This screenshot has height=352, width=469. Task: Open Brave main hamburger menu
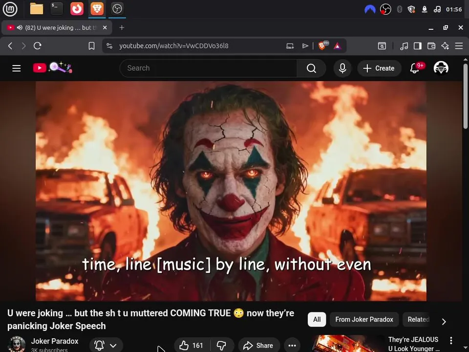click(x=459, y=46)
